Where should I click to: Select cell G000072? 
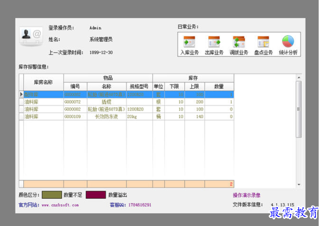[75, 102]
